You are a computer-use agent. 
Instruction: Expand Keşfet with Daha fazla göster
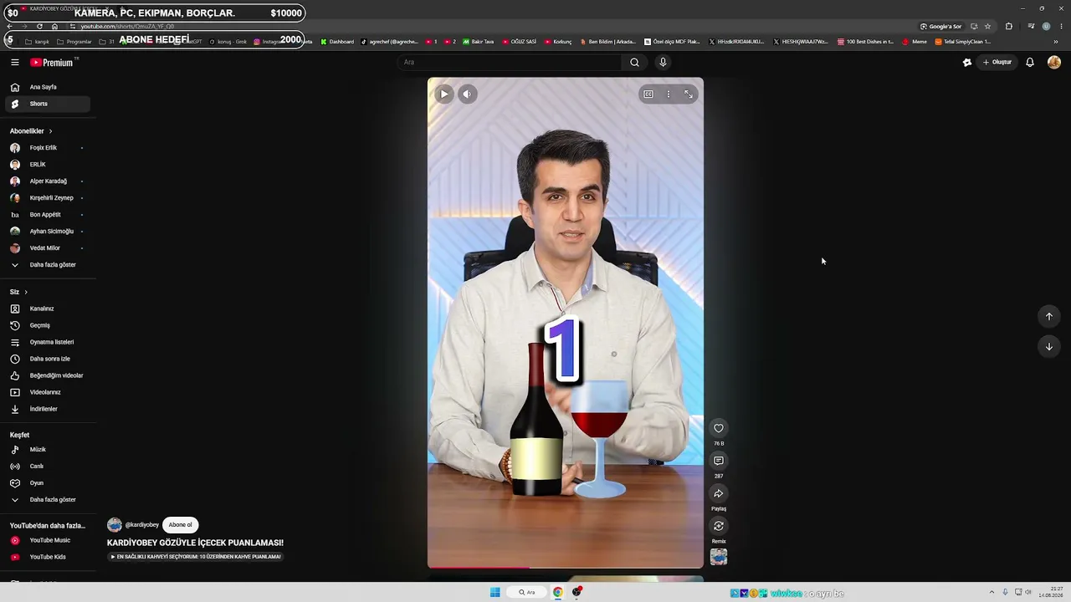pos(47,500)
